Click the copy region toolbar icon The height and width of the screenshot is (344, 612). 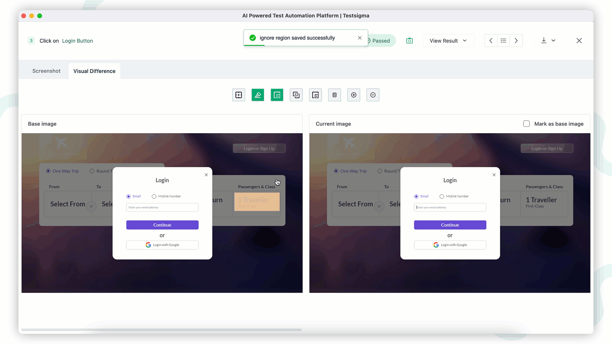click(x=296, y=95)
